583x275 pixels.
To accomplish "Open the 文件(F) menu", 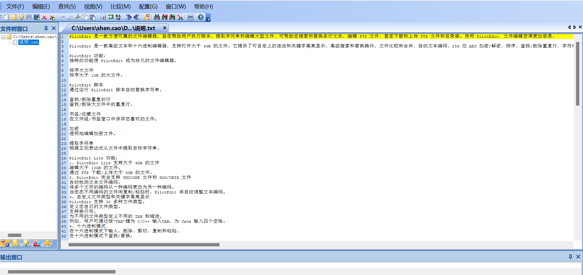I will 15,6.
